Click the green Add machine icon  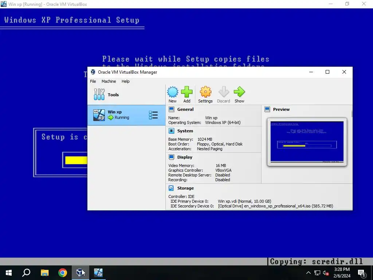[187, 92]
